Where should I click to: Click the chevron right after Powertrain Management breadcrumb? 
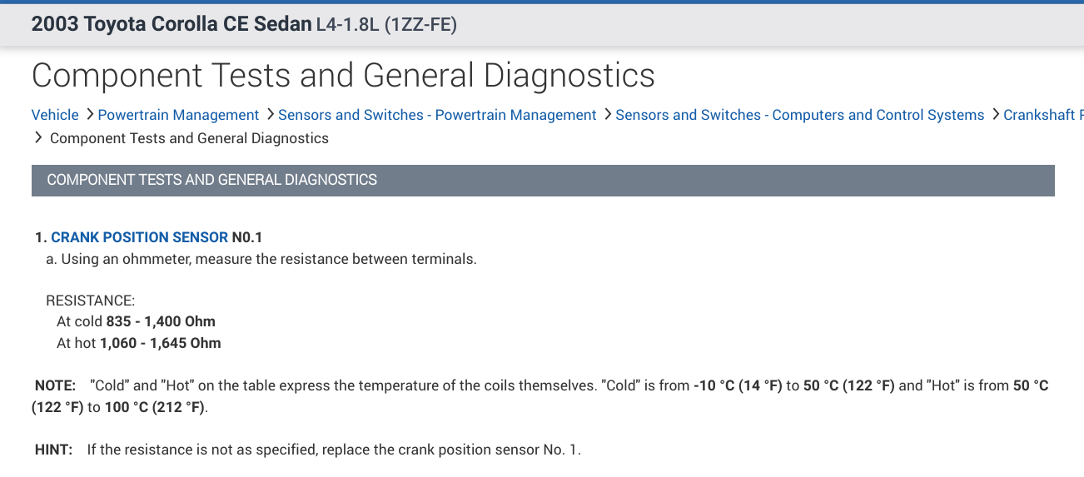click(x=270, y=115)
